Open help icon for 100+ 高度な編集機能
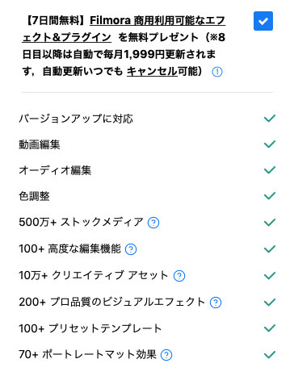Screen dimensions: 294x380 131,249
